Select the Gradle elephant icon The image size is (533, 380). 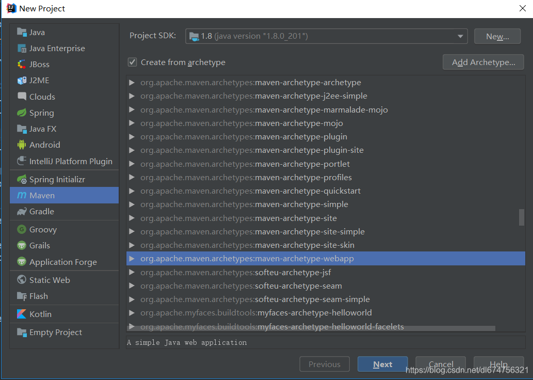click(22, 211)
